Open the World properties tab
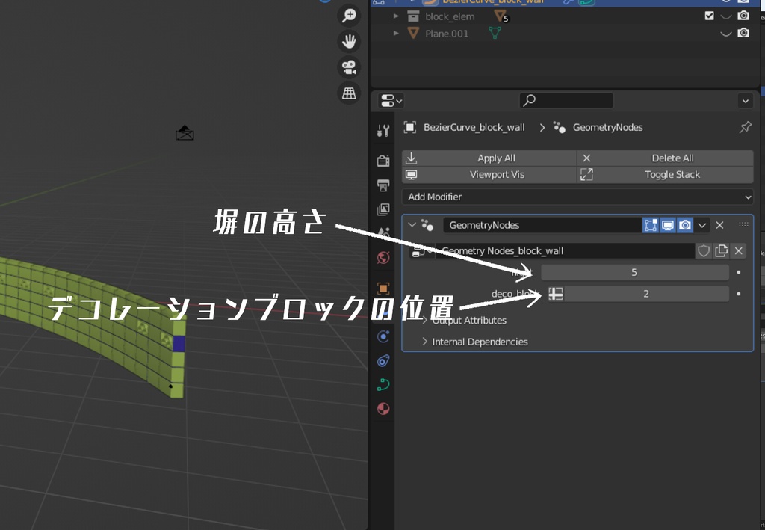The width and height of the screenshot is (765, 530). click(383, 258)
